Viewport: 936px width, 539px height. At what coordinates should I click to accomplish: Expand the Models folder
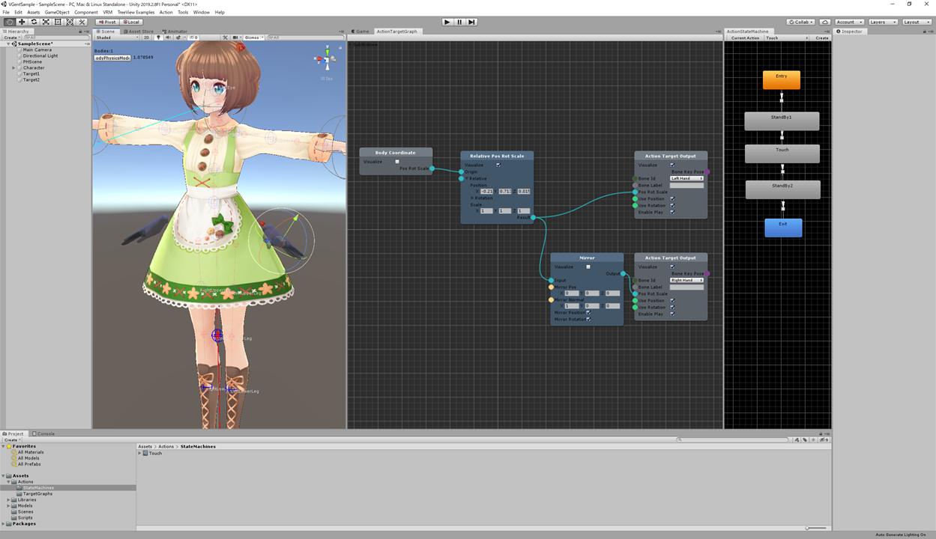click(9, 506)
